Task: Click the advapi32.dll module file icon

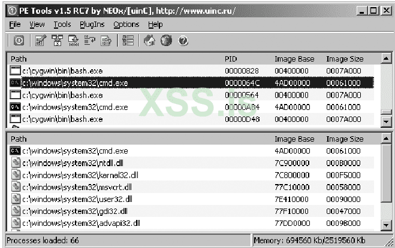Action: [16, 223]
